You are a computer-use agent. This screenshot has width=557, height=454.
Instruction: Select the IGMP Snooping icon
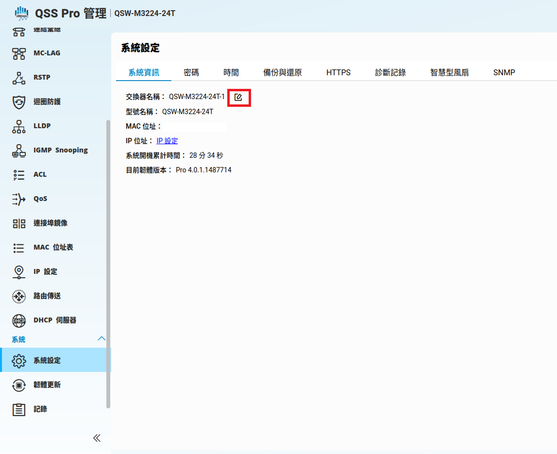tap(19, 151)
